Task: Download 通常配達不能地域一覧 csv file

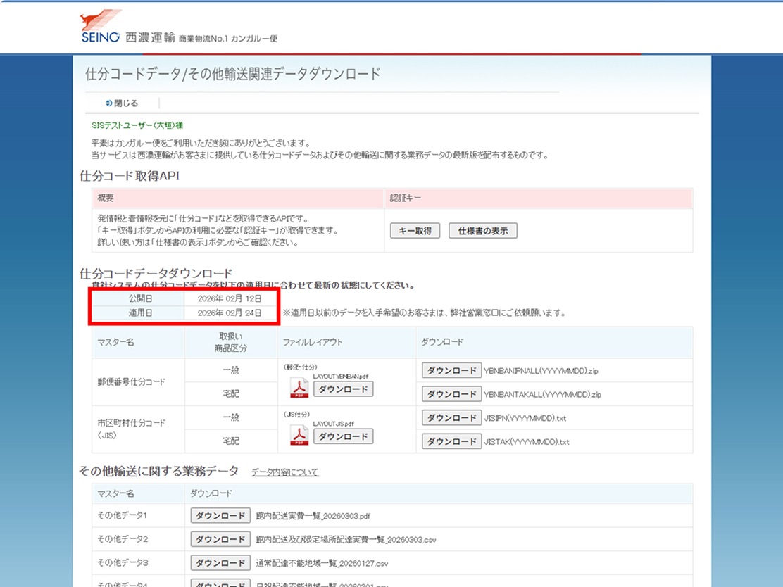Action: [x=220, y=563]
